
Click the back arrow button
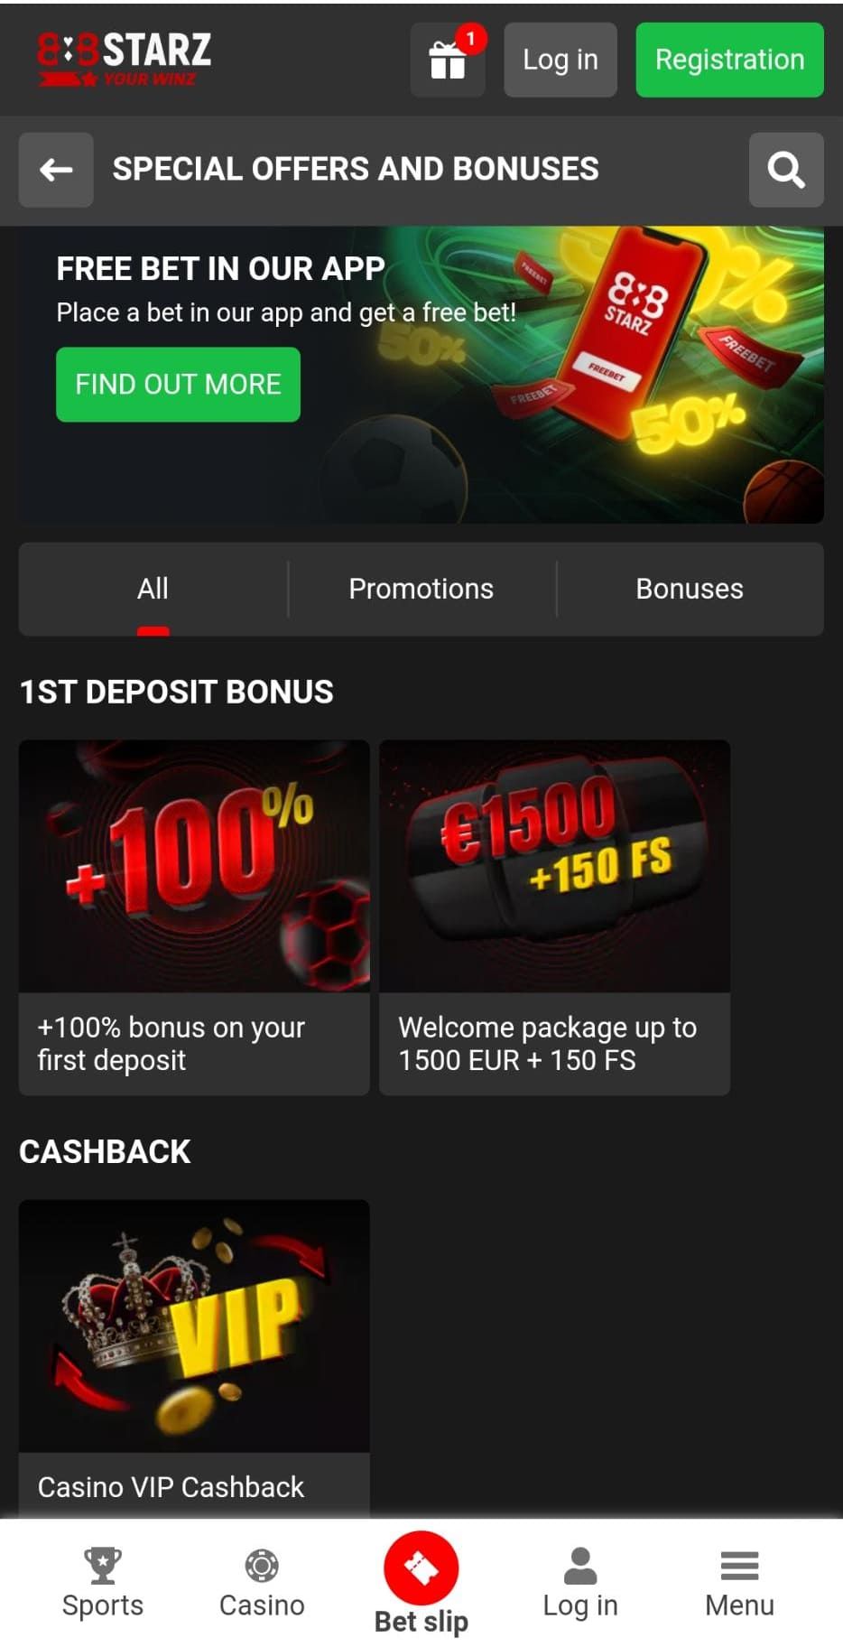coord(56,170)
